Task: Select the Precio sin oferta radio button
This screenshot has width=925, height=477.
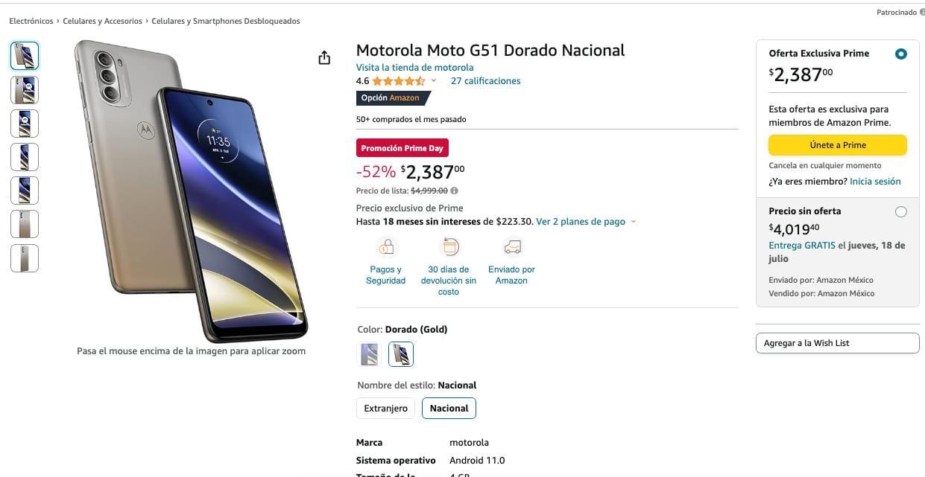Action: click(x=901, y=212)
